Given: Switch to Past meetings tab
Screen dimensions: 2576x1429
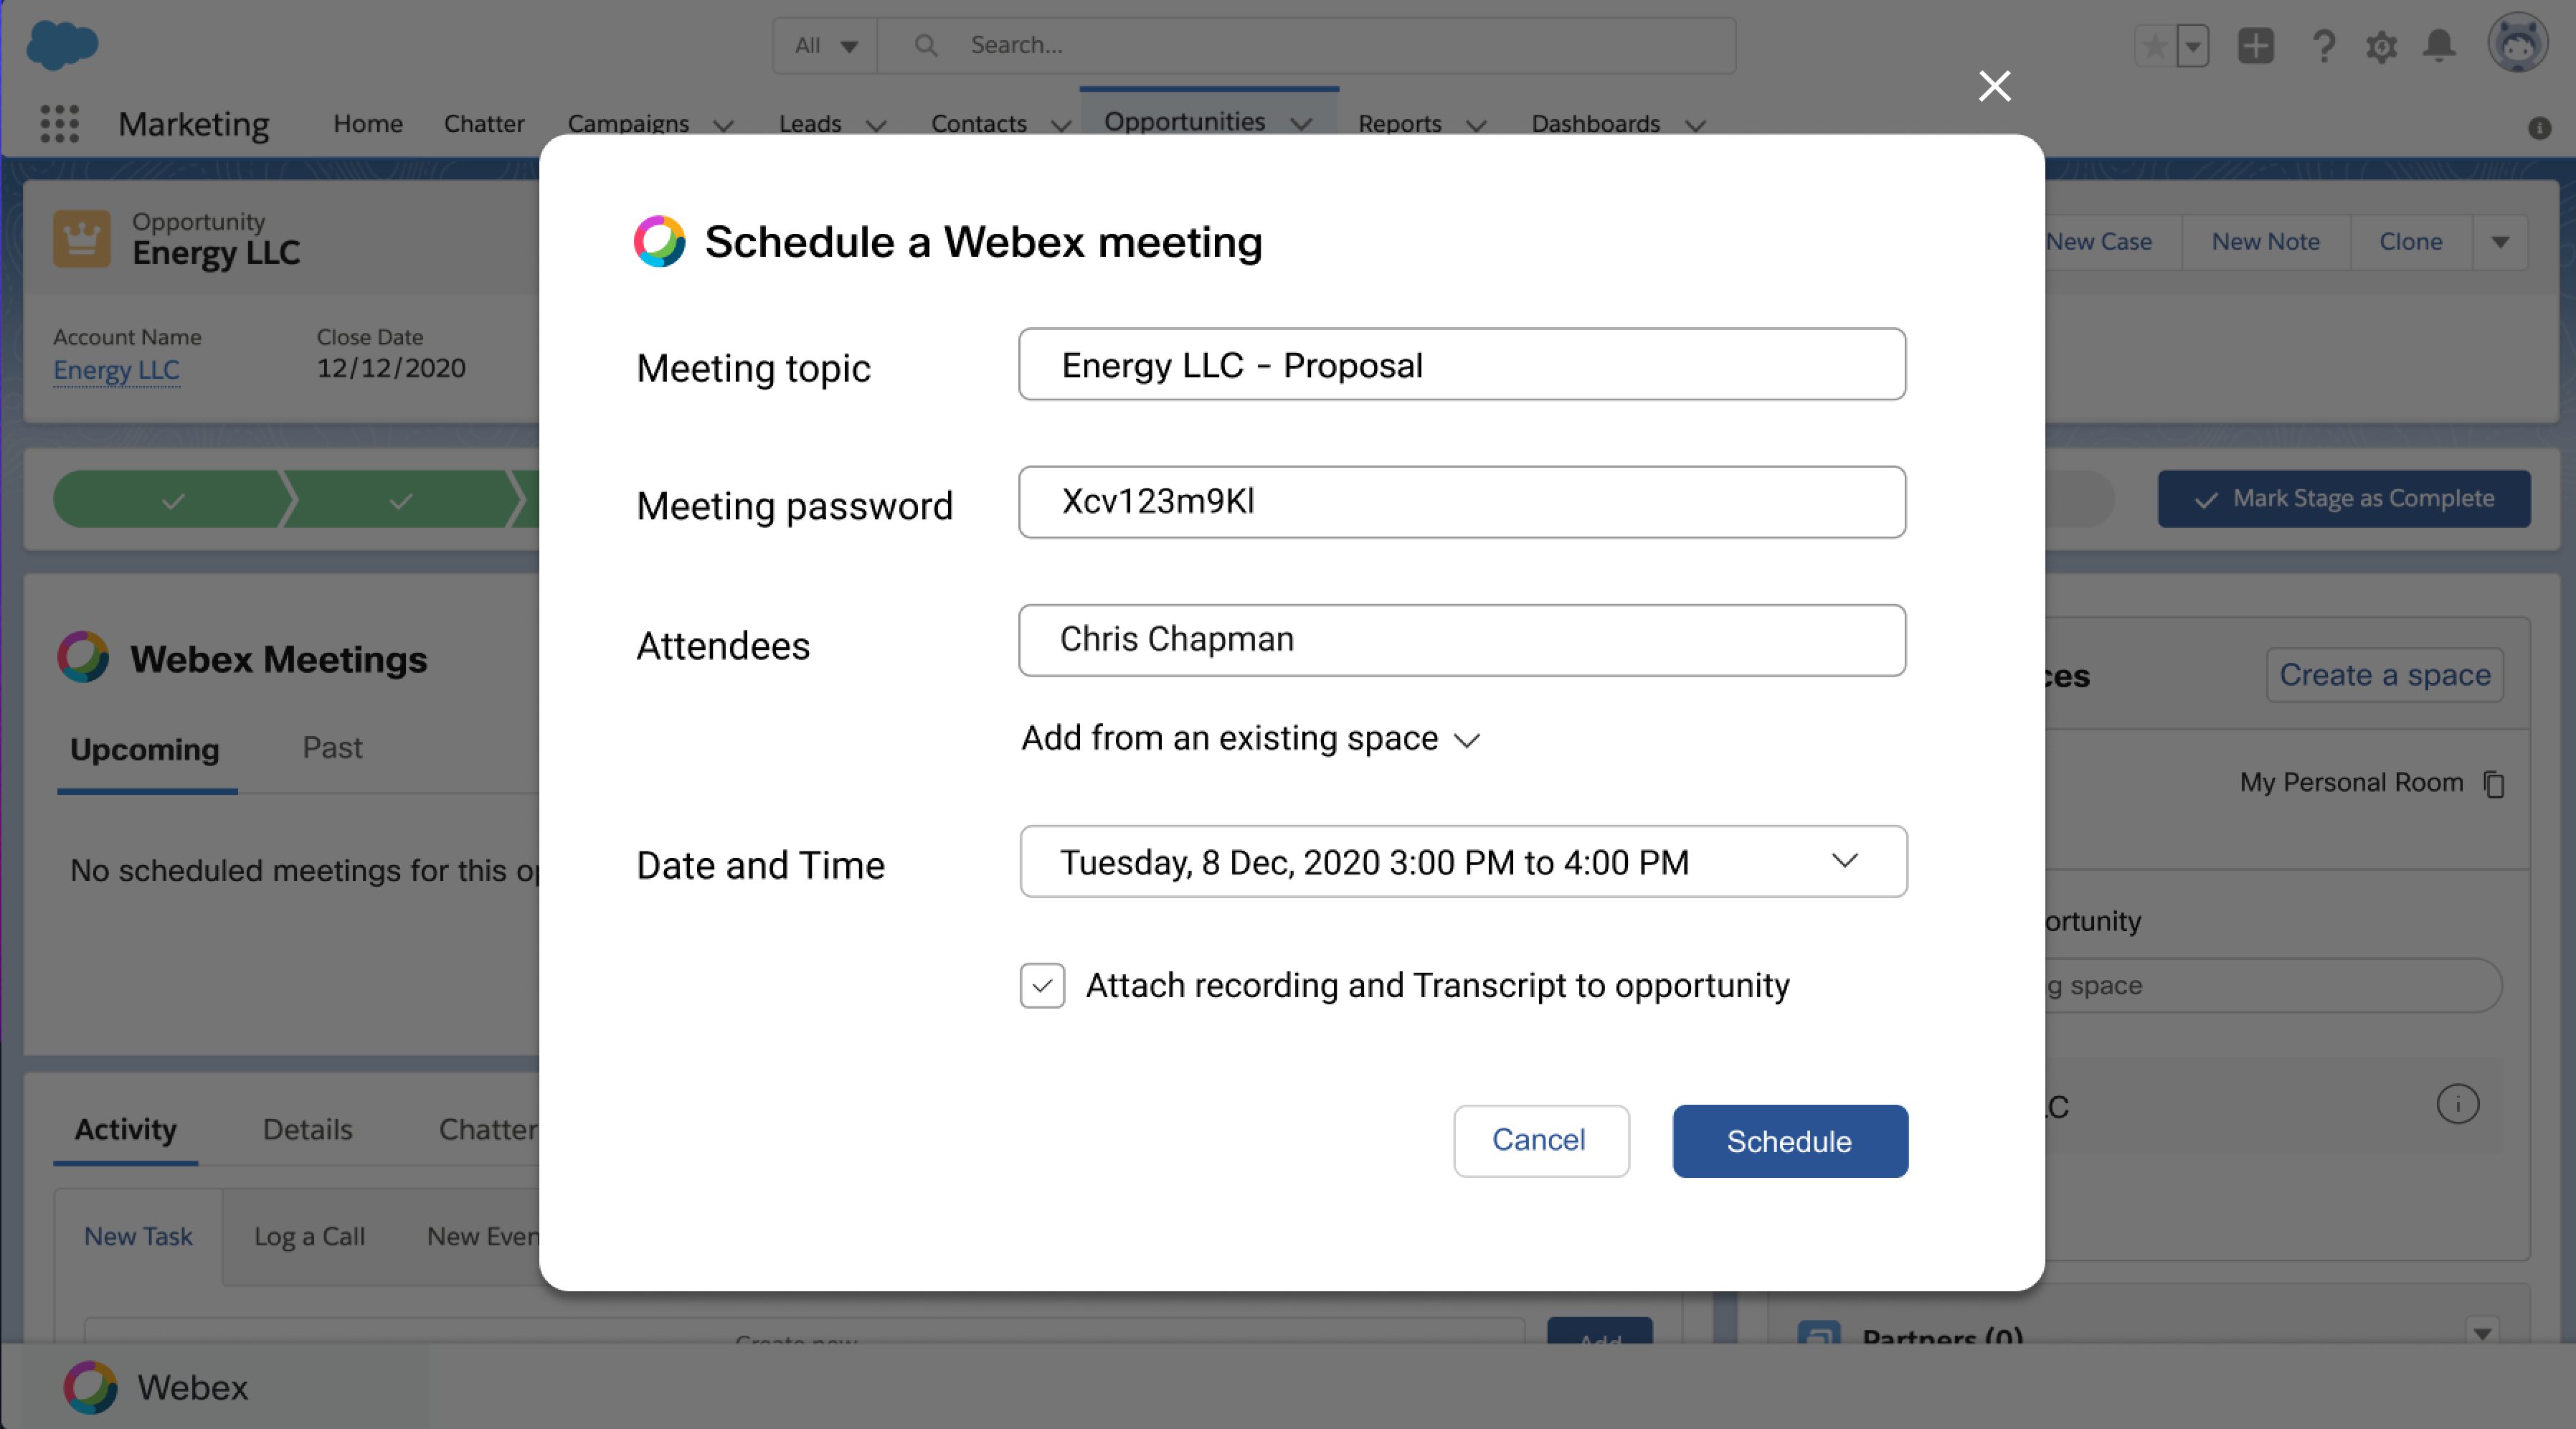Looking at the screenshot, I should (x=332, y=748).
